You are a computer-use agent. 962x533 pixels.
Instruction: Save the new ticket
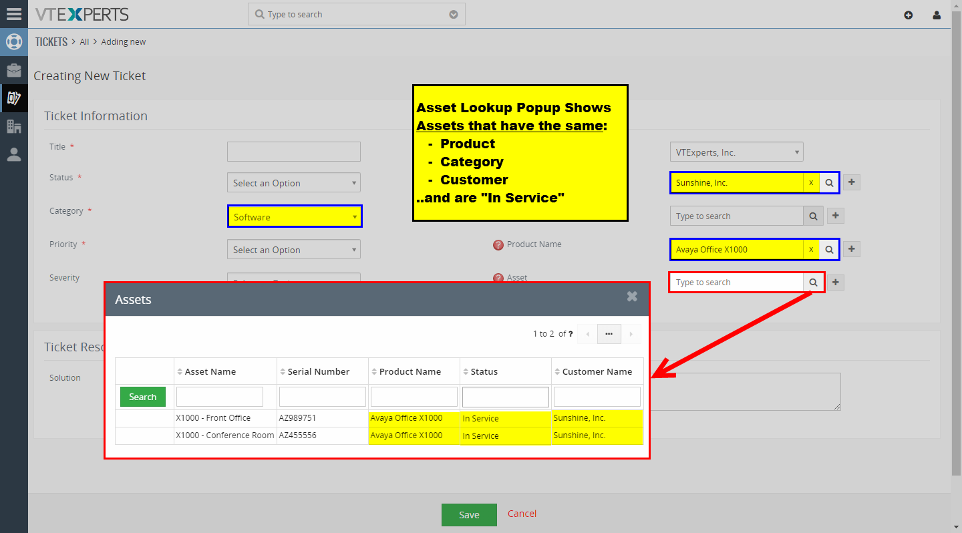pyautogui.click(x=469, y=515)
